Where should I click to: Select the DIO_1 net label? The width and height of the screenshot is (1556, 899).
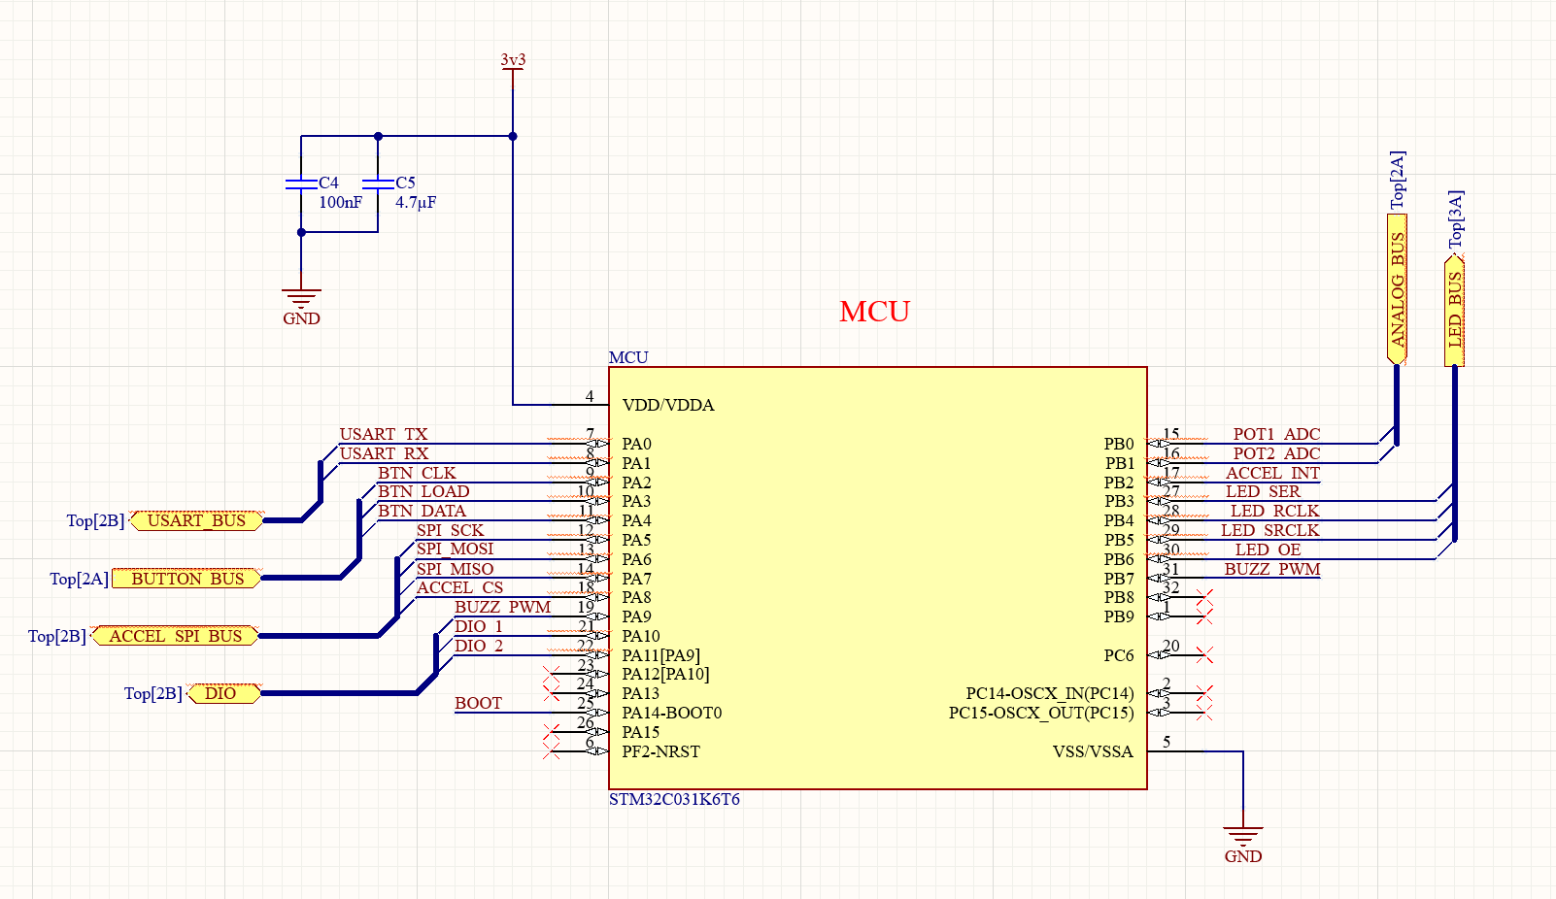479,626
